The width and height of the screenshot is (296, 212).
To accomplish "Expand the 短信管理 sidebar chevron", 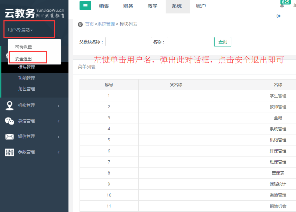I will [x=58, y=137].
